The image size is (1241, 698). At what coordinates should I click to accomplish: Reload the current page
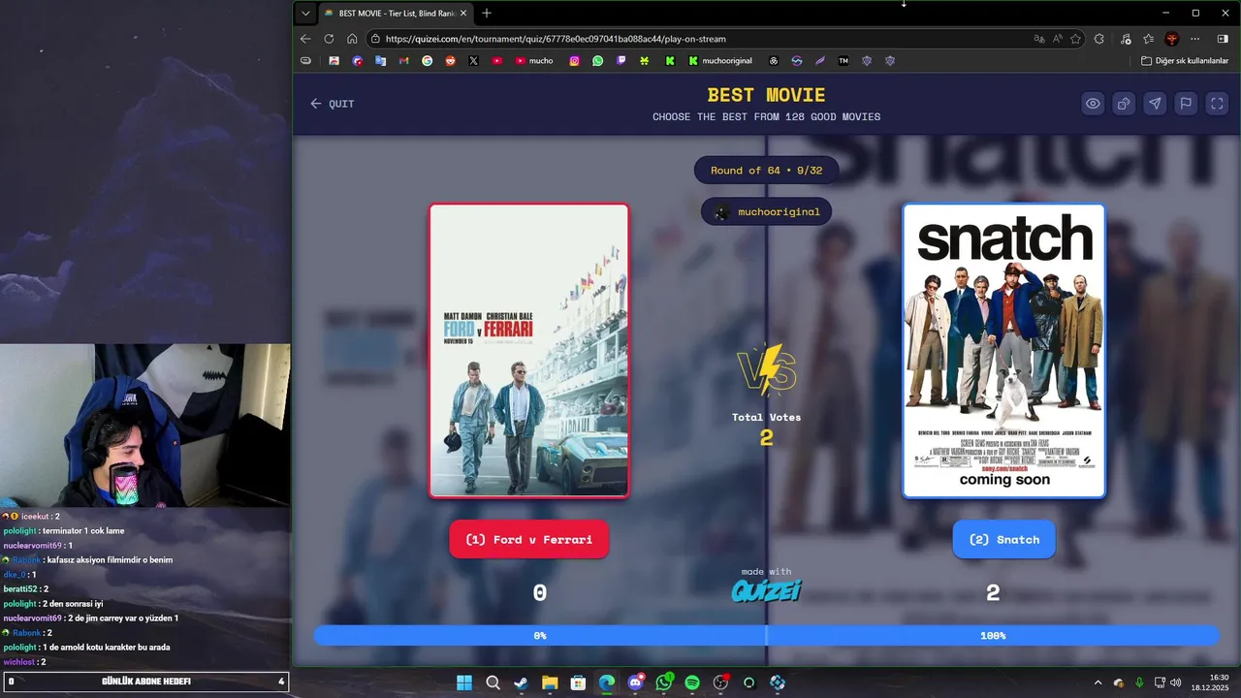tap(329, 39)
